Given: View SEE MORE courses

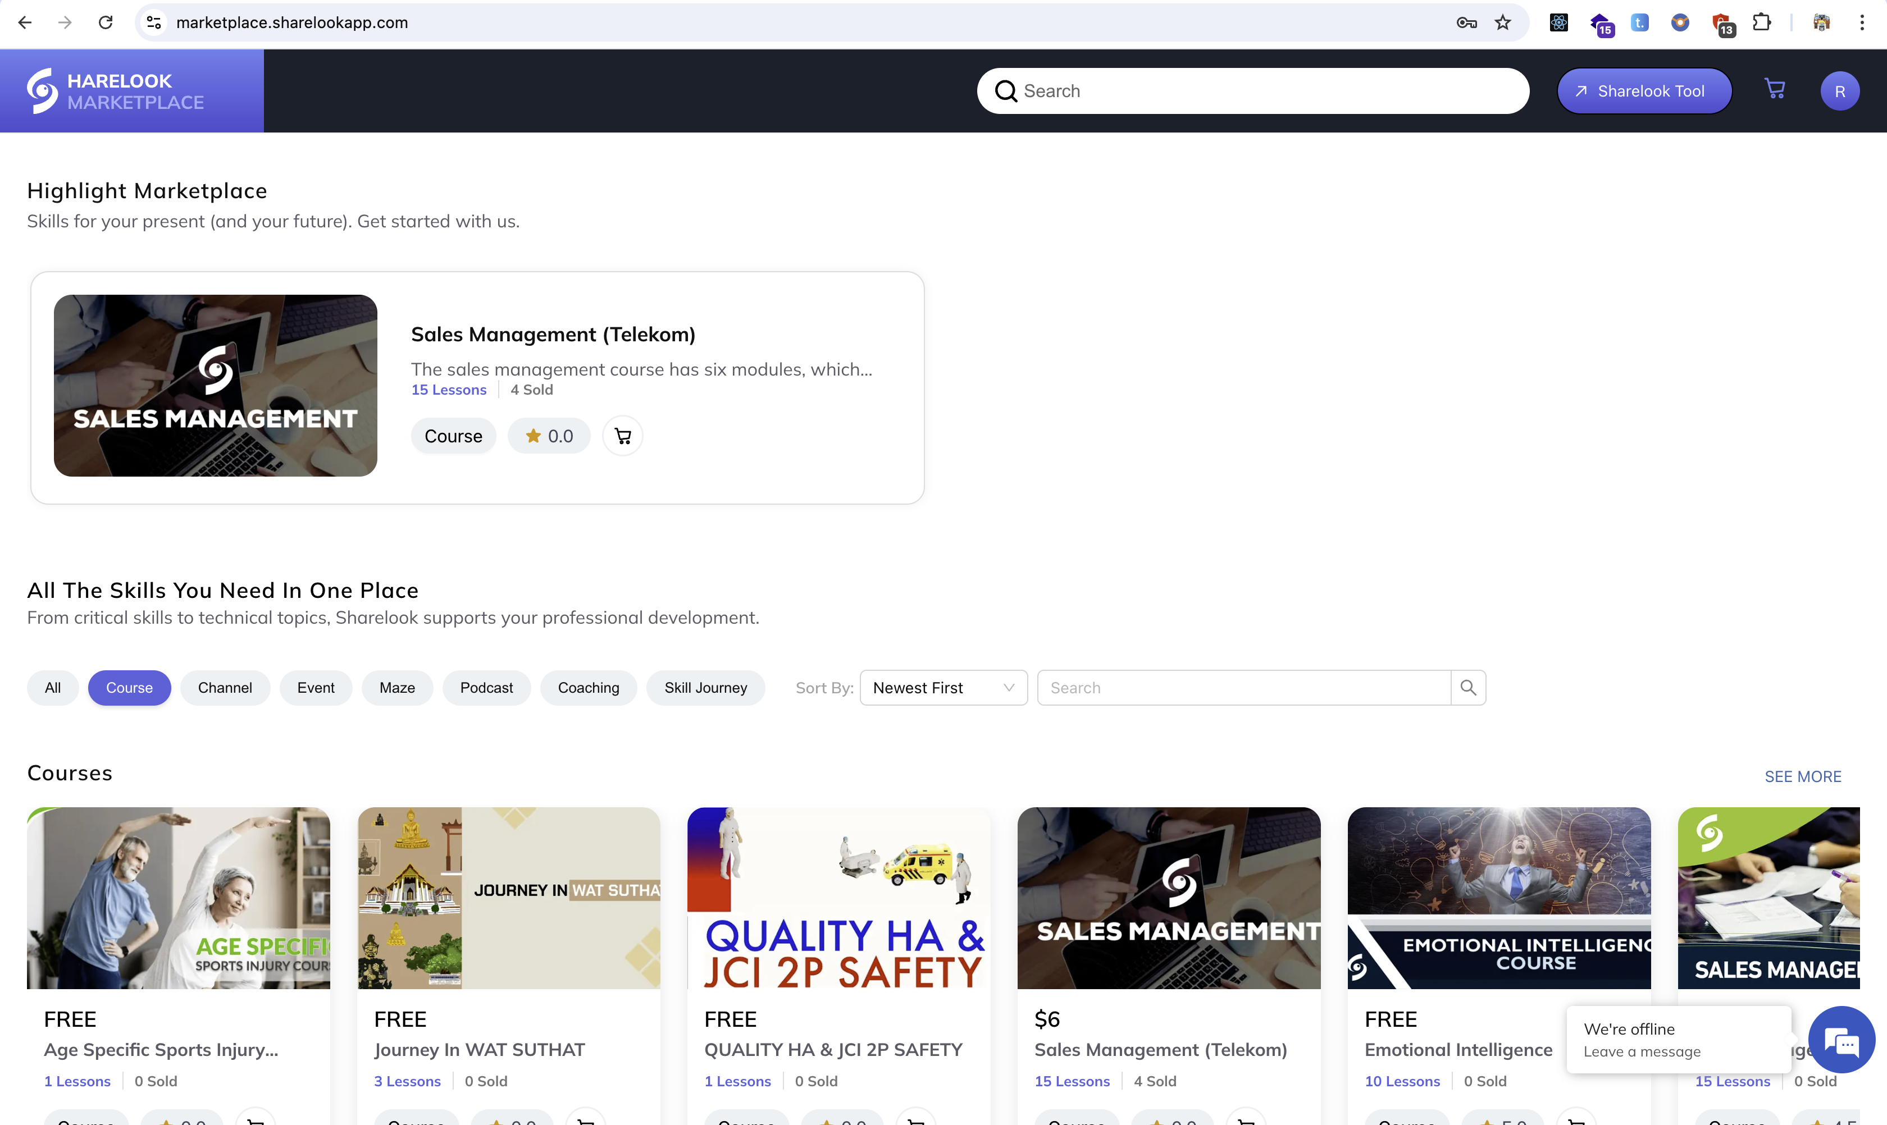Looking at the screenshot, I should click(x=1802, y=776).
